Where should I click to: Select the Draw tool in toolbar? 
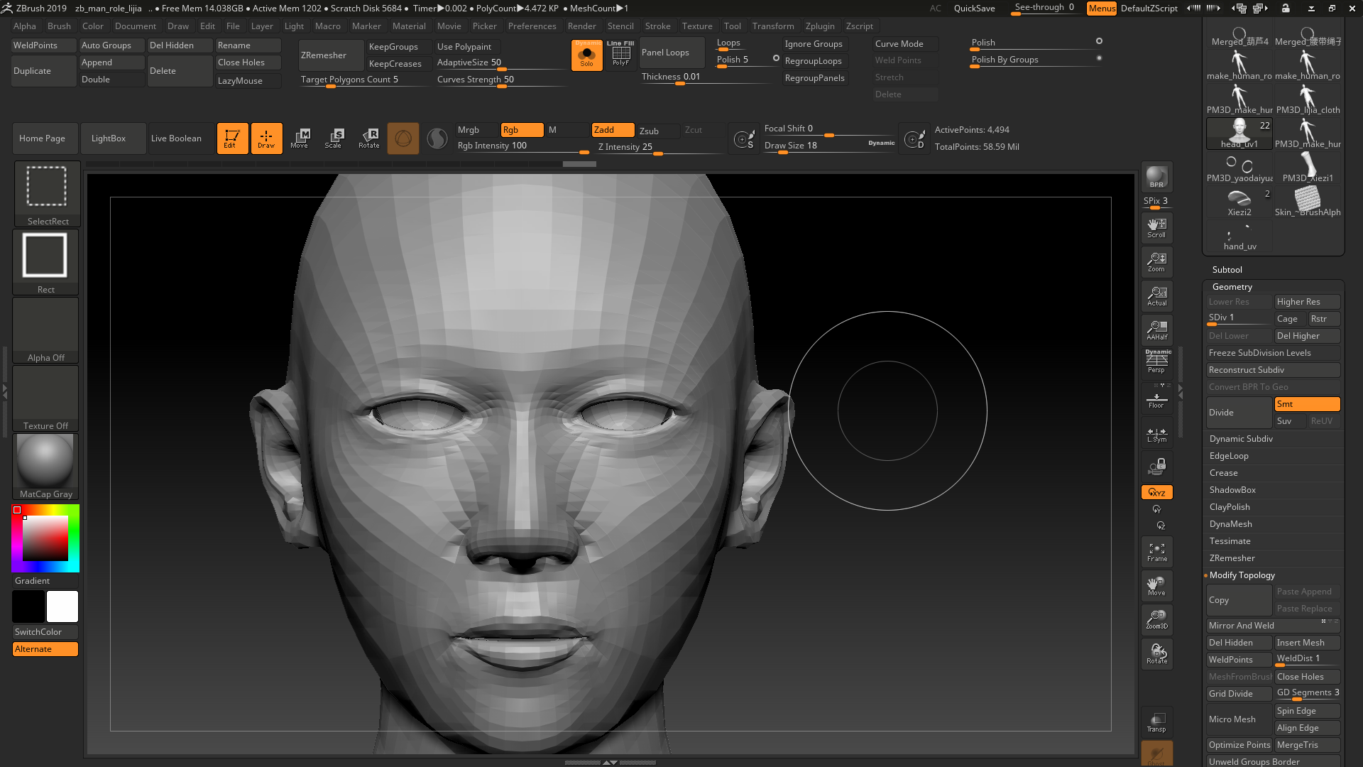point(266,138)
